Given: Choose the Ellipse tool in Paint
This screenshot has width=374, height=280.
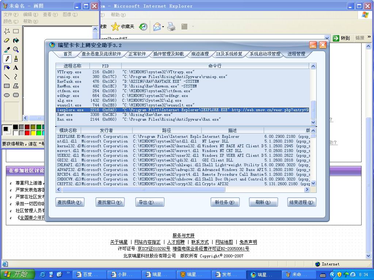Looking at the screenshot, I should click(7, 95).
